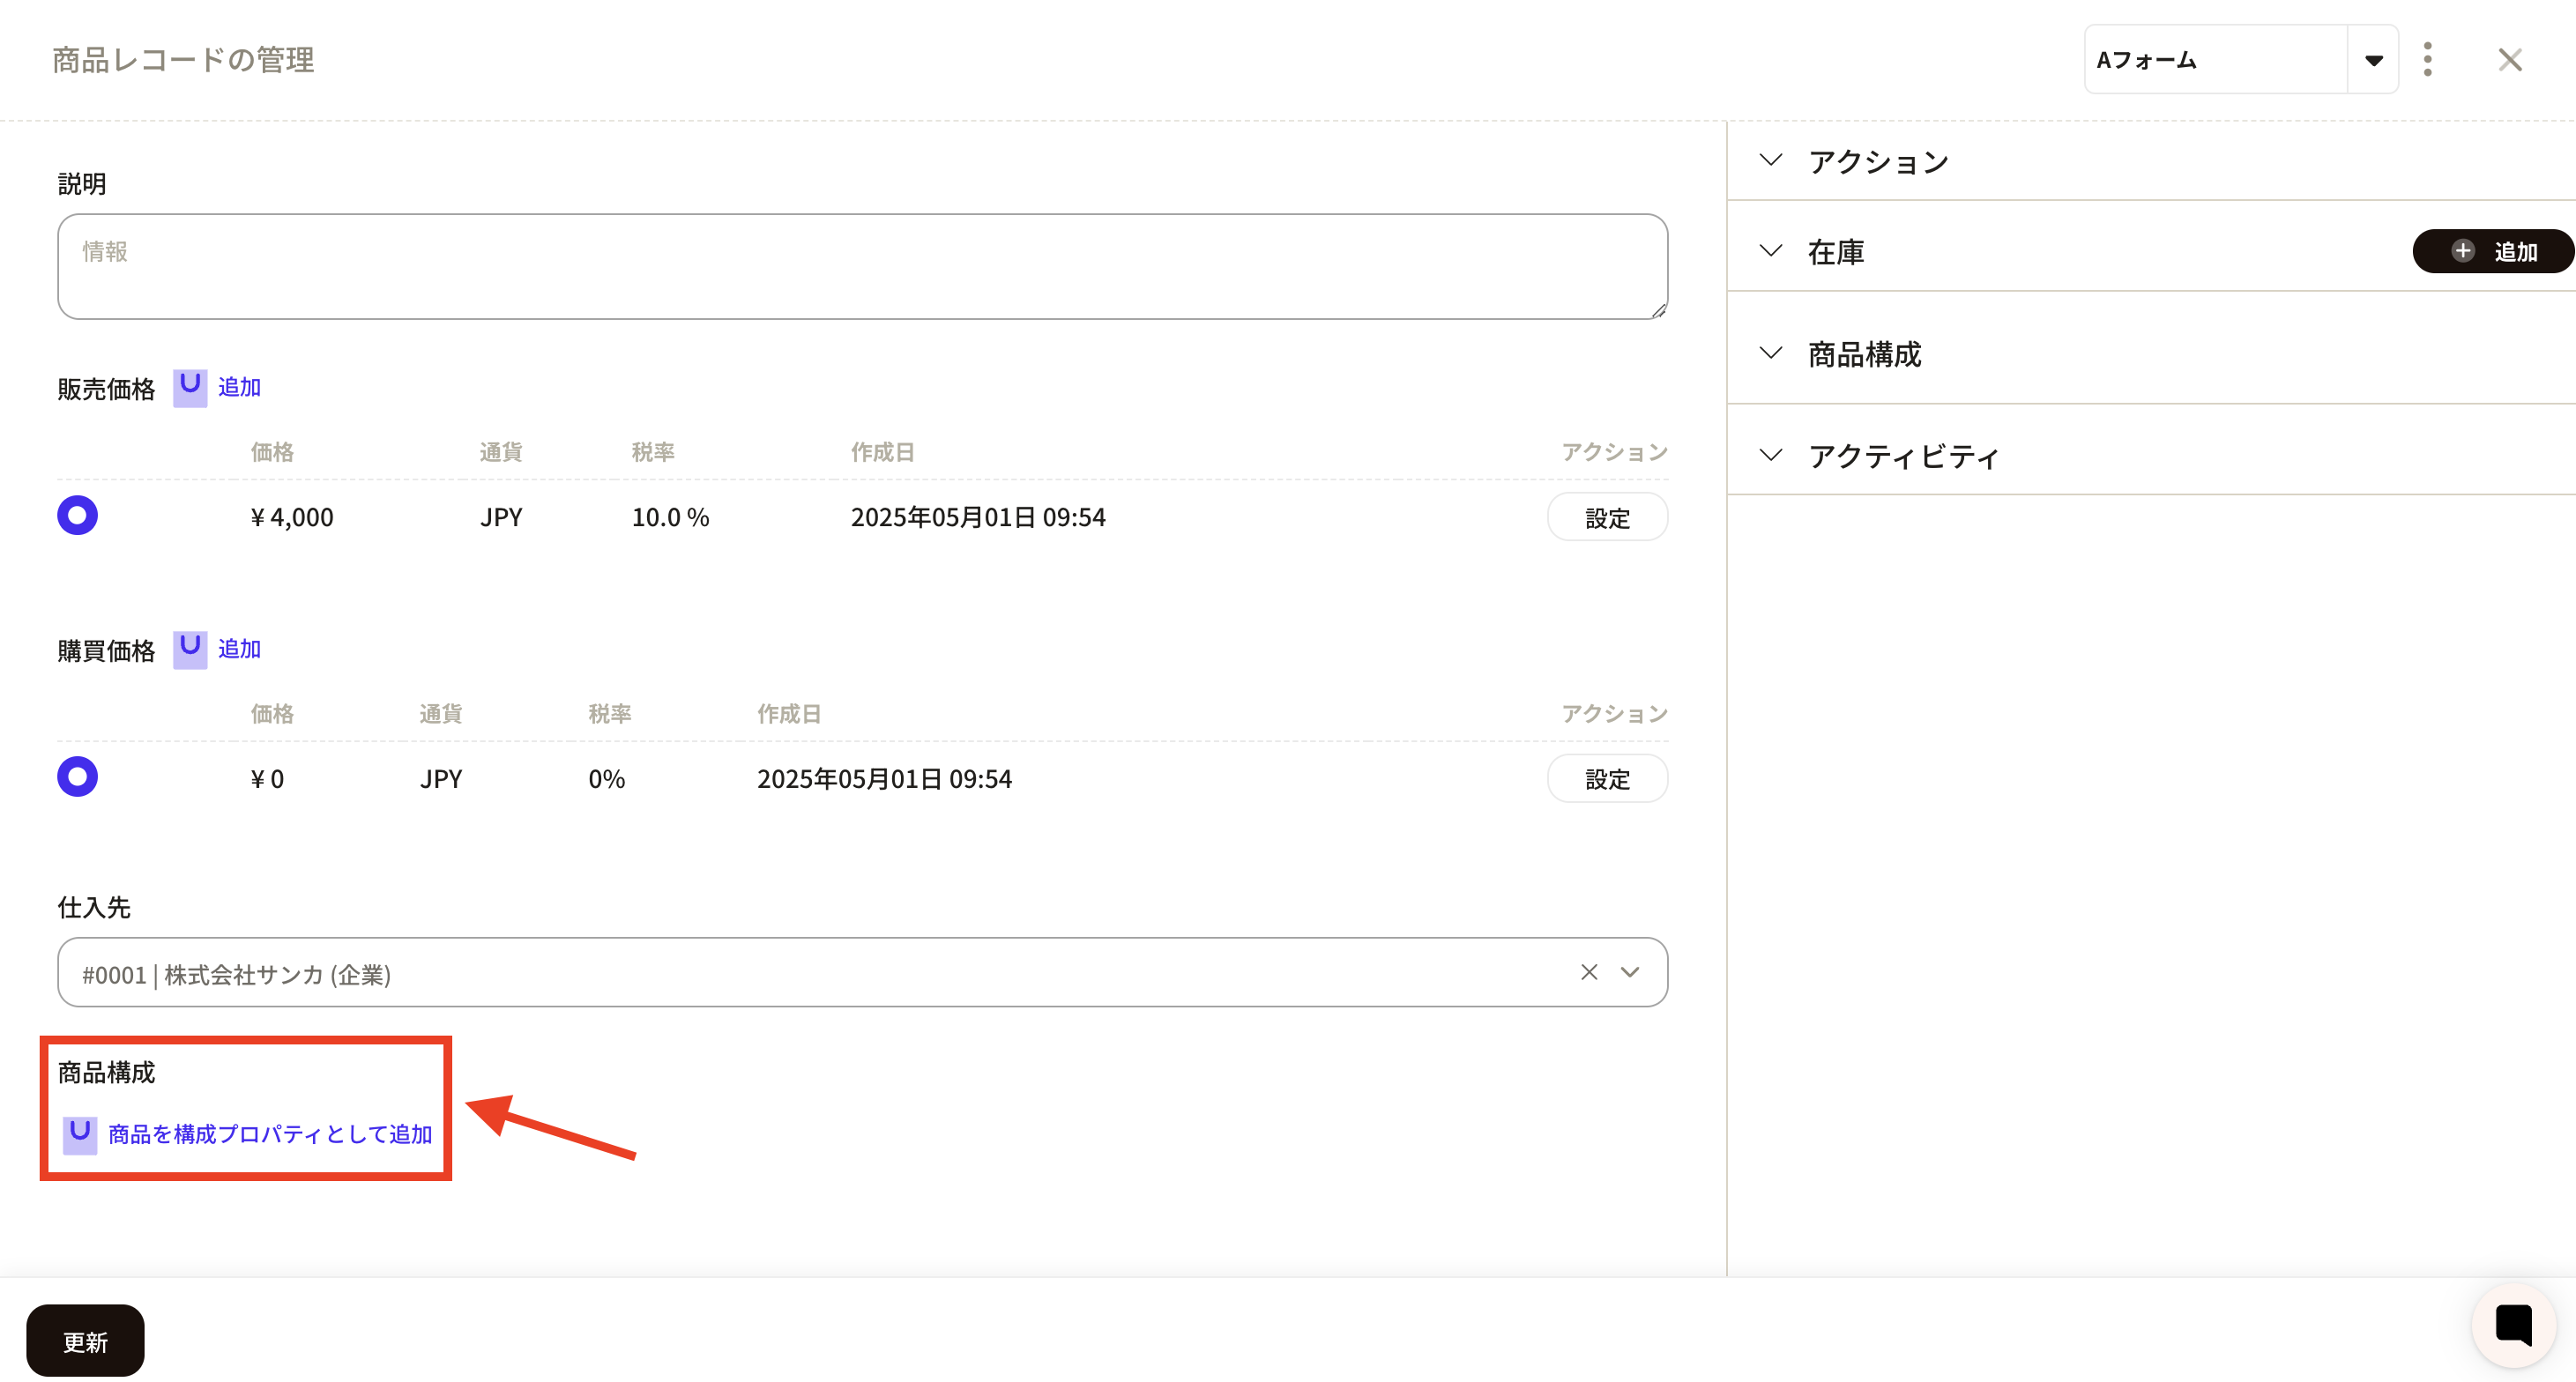Click into the 説明 description text area
Screen dimensions: 2576x1382
(861, 267)
